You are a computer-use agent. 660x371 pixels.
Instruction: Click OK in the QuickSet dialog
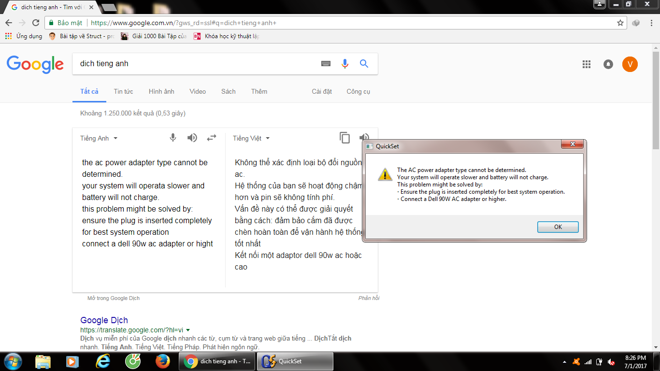(x=558, y=227)
